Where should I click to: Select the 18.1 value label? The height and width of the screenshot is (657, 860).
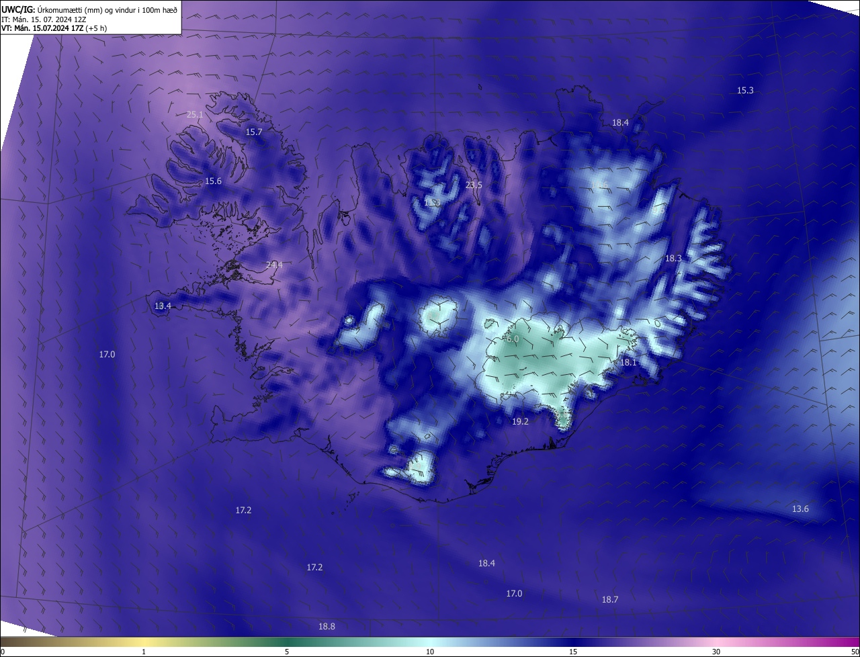coord(628,363)
